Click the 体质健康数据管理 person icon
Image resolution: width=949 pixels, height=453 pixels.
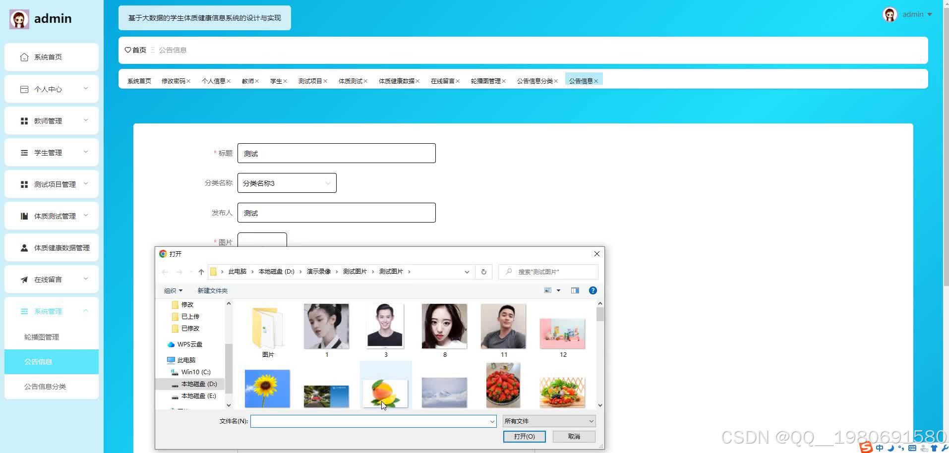[x=24, y=248]
